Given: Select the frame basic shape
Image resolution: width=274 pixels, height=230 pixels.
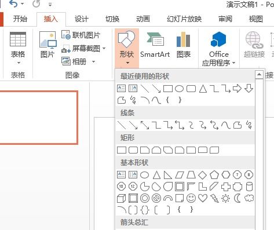Looking at the screenshot, I should 180,187.
